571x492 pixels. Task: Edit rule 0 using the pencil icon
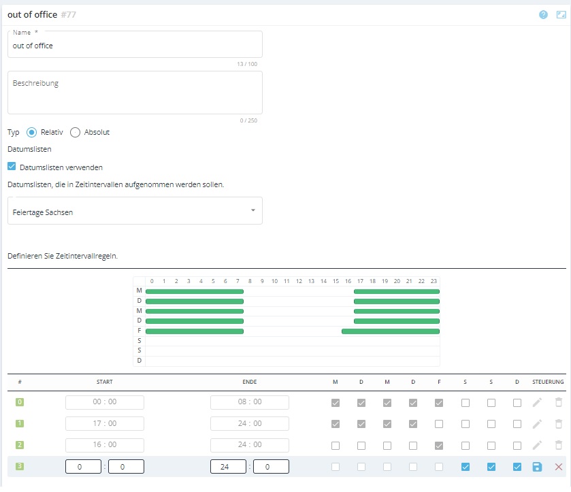(x=537, y=403)
